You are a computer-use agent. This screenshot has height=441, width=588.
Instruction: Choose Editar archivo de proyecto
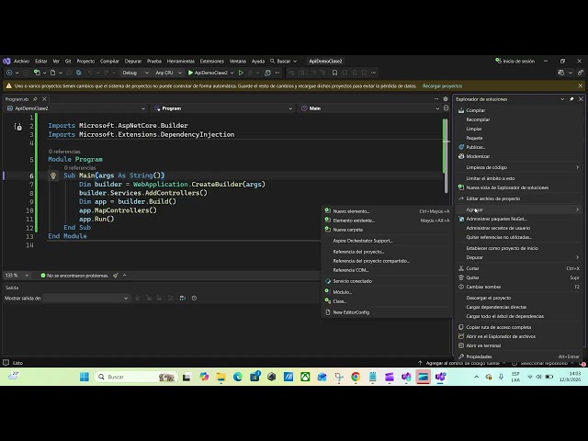coord(519,198)
